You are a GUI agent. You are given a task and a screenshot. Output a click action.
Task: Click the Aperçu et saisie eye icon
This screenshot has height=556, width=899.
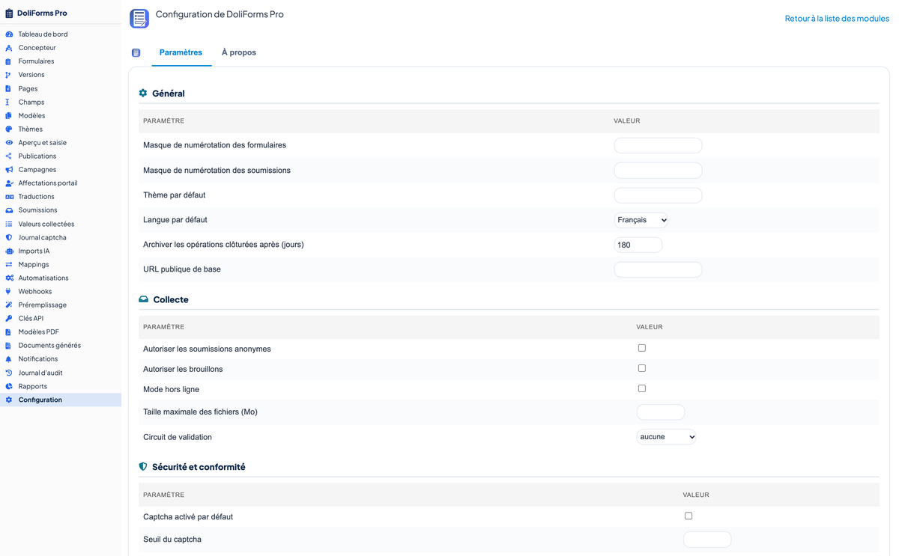point(9,143)
